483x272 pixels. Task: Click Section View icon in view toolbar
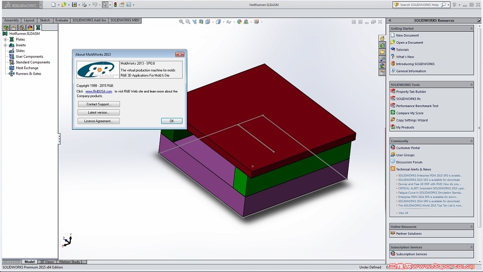[x=201, y=22]
